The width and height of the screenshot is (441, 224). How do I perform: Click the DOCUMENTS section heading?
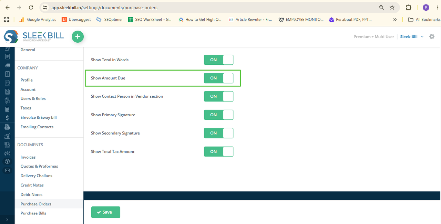[x=30, y=145]
